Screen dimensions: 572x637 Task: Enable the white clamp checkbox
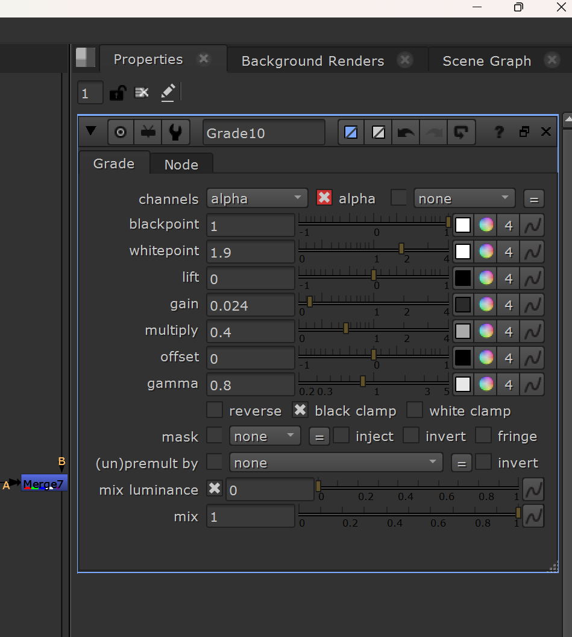(415, 410)
